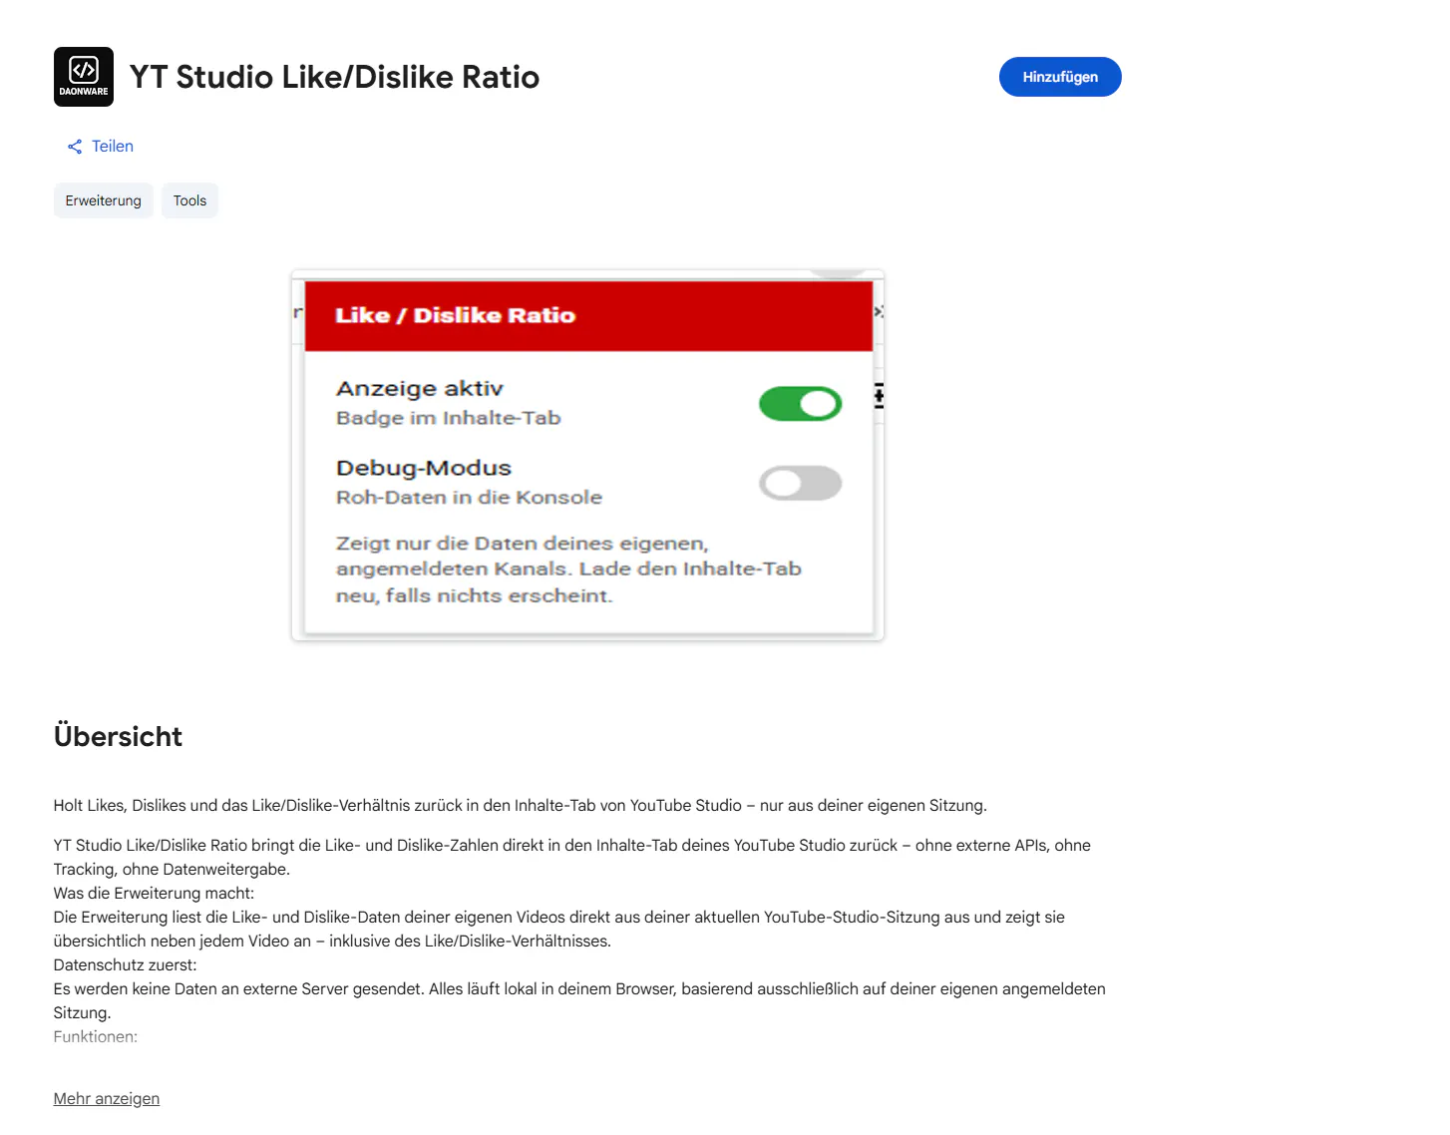
Task: Click the 'Datenschutz zuerst:' line
Action: 126,964
